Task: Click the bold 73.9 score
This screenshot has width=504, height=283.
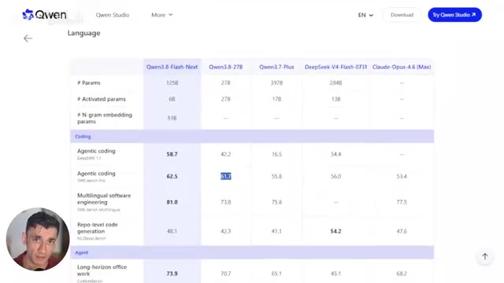Action: (172, 274)
